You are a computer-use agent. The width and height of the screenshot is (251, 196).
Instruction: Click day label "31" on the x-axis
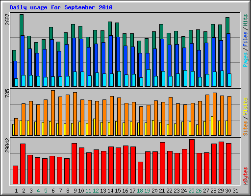pos(235,191)
